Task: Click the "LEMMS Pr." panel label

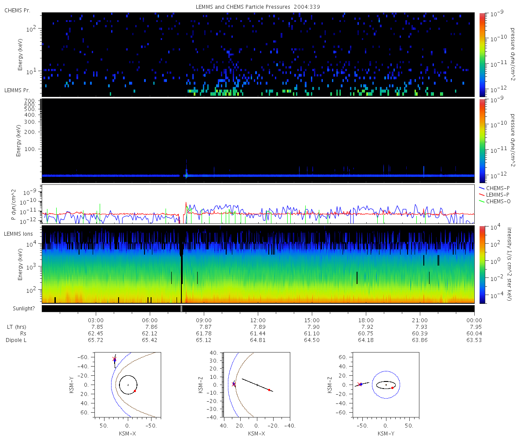Action: [18, 90]
